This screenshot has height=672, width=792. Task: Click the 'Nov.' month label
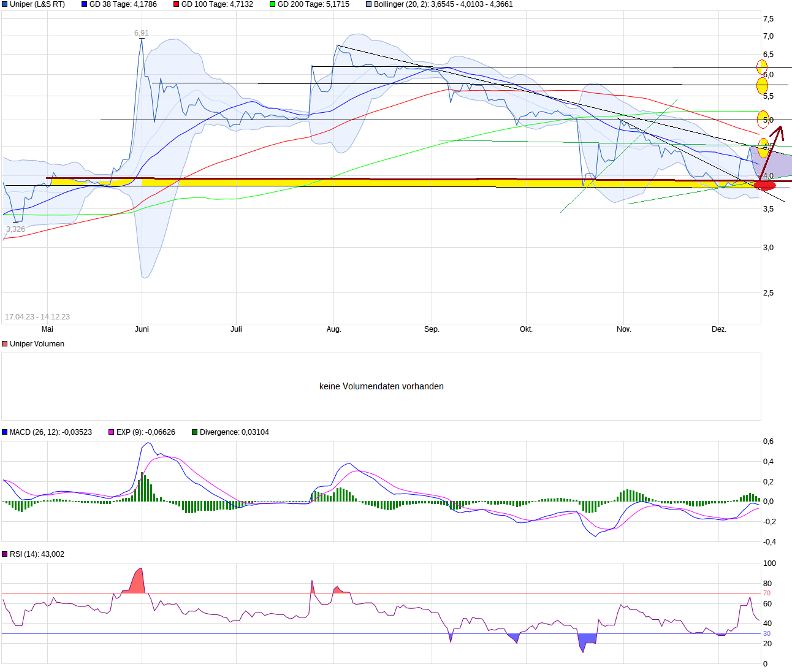pos(624,329)
